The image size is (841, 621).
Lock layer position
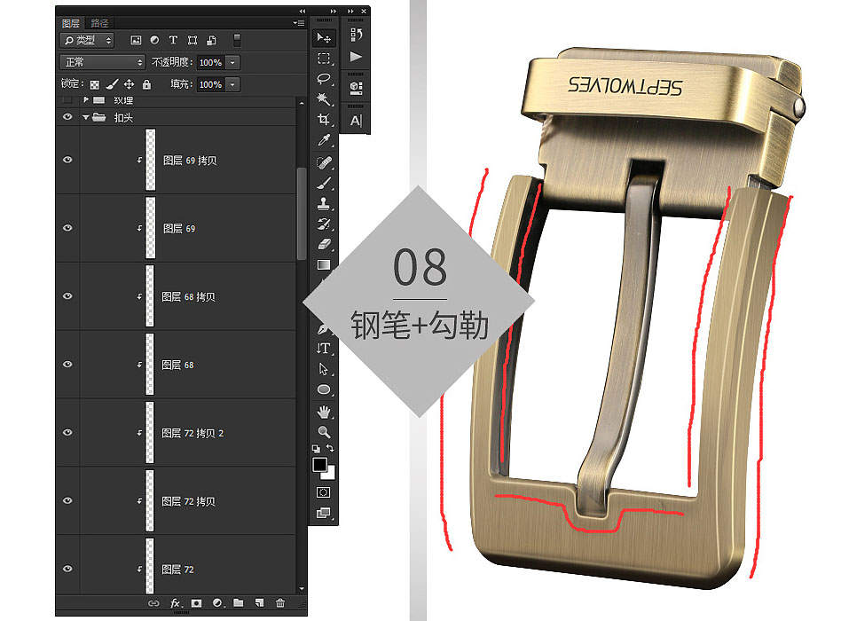click(130, 84)
